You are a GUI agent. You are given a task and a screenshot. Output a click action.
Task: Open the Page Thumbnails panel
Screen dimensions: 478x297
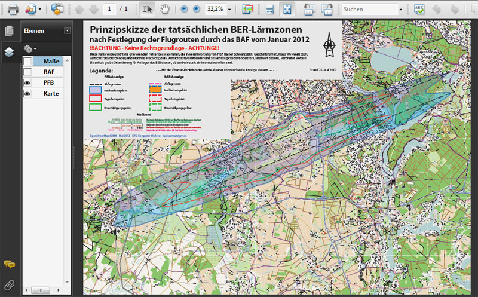(9, 30)
